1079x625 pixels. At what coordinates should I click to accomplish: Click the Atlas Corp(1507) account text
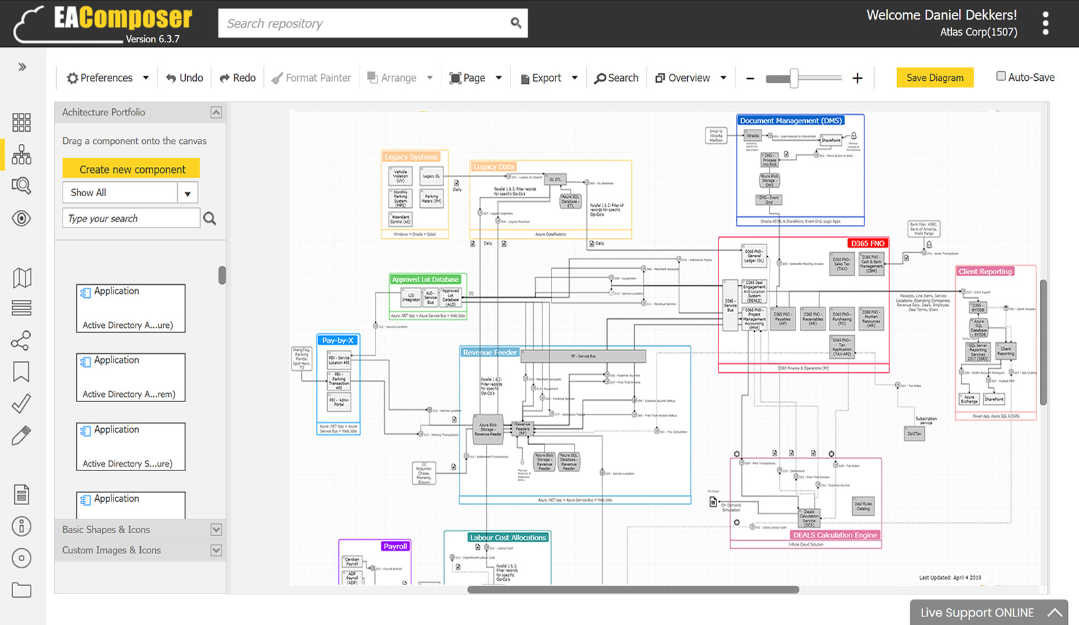click(x=979, y=32)
